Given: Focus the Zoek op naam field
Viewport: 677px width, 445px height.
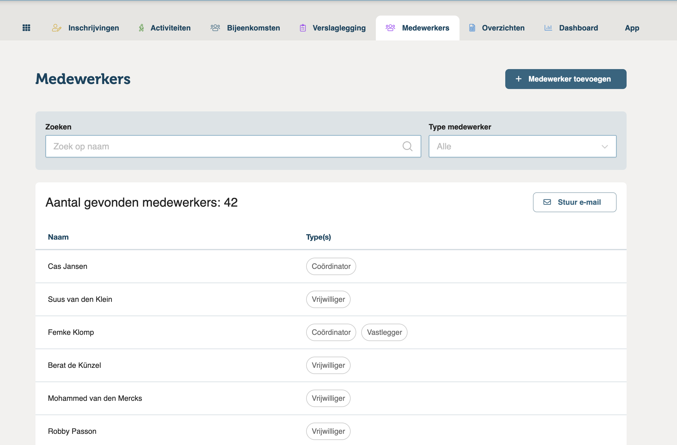Looking at the screenshot, I should 224,146.
